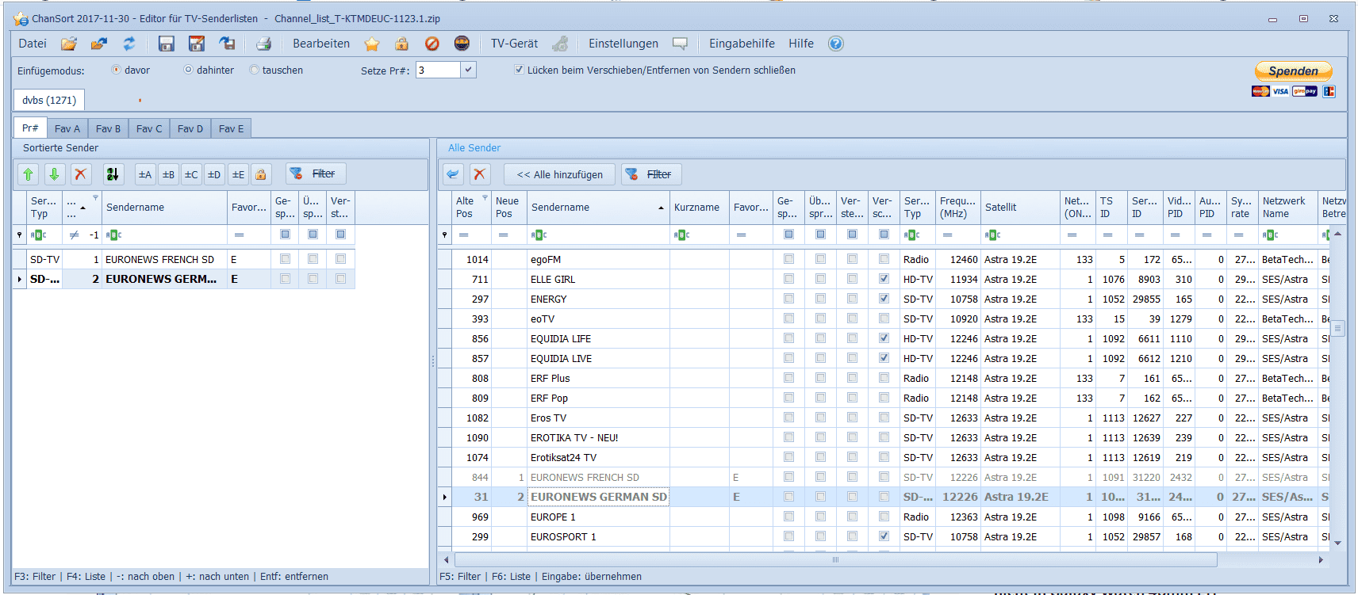This screenshot has width=1358, height=595.
Task: Open the Einstellungen menu
Action: [x=623, y=44]
